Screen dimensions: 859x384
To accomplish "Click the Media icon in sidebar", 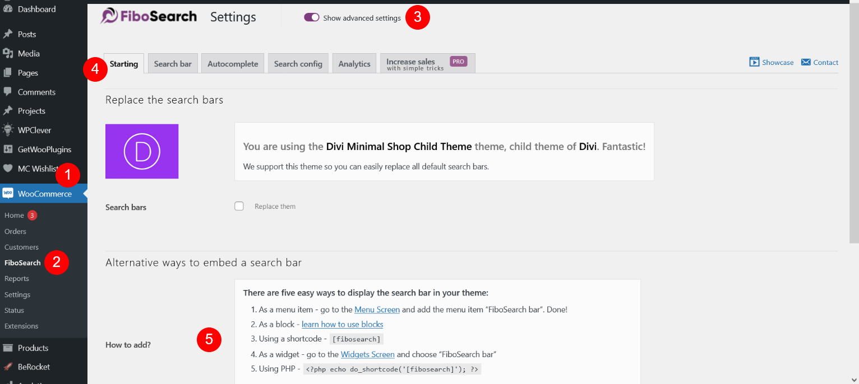I will tap(8, 53).
